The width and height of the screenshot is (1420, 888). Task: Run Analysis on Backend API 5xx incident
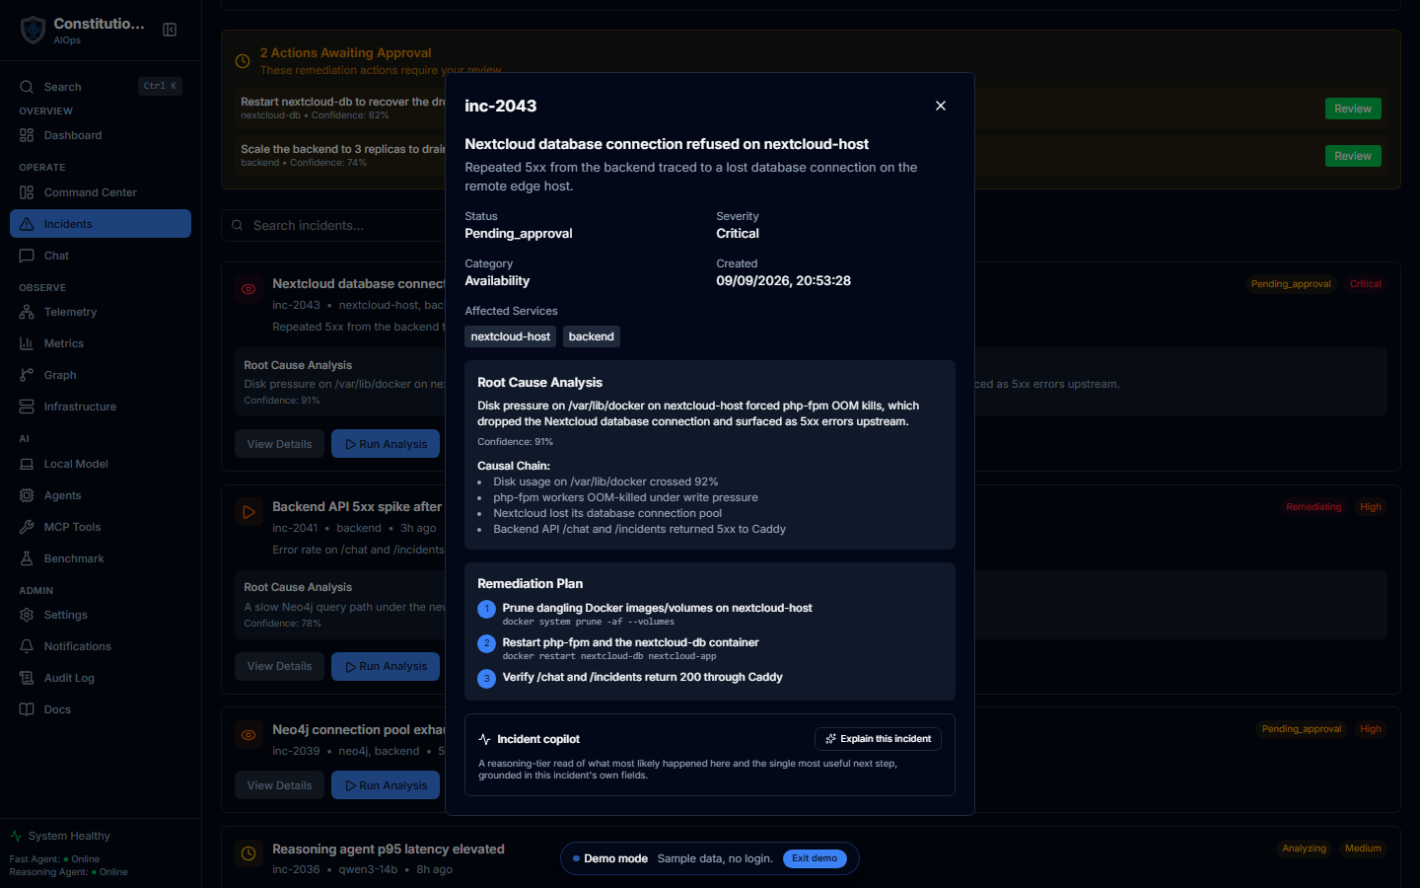pos(386,666)
